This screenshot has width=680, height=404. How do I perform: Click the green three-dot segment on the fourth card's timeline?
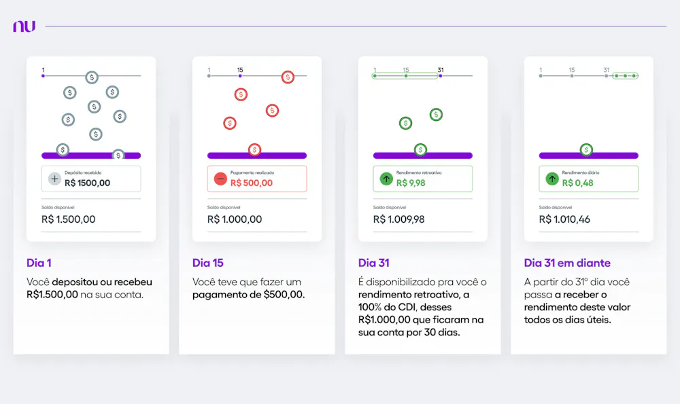pyautogui.click(x=625, y=76)
